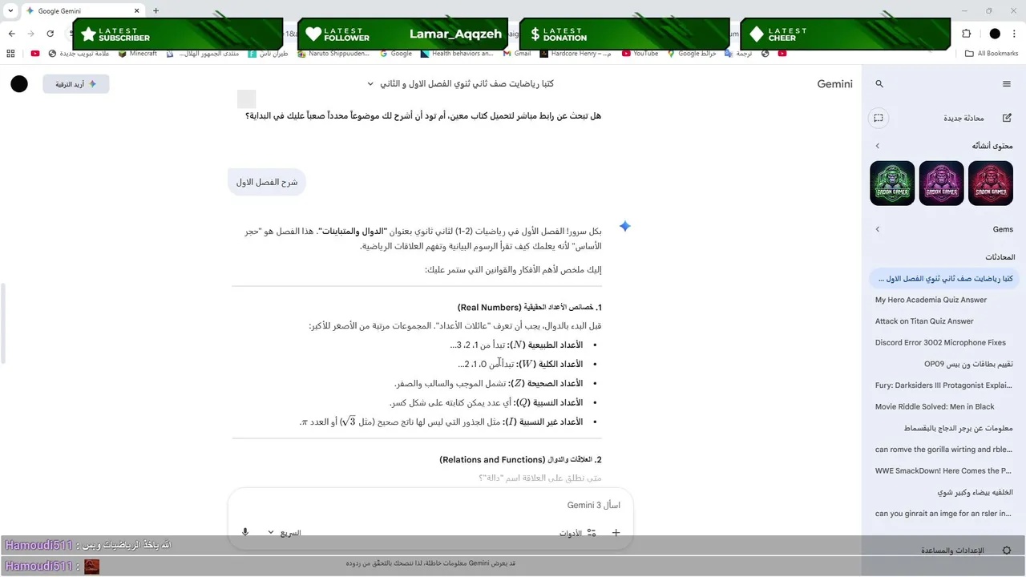Open the Health behaviors bookmark
Screen dimensions: 1026x577
coord(457,54)
